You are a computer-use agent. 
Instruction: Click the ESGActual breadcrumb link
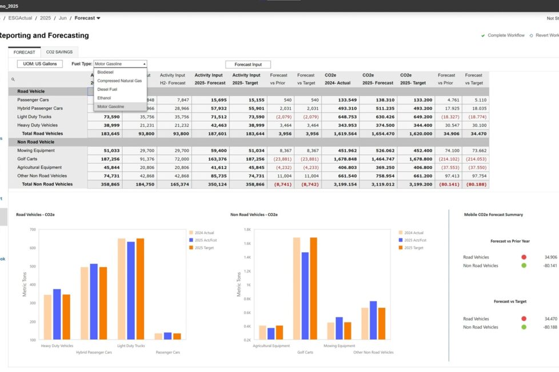coord(21,18)
